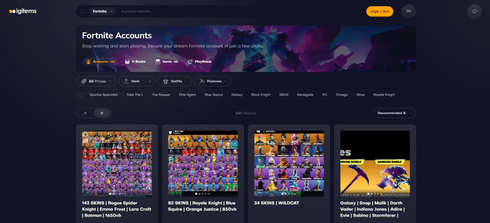Open the Samsung Bundle Galaxy account thumbnail
490x223 pixels.
coord(375,164)
